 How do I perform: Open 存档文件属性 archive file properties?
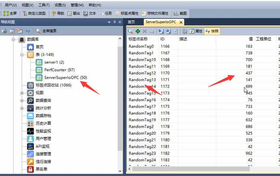coord(155,14)
